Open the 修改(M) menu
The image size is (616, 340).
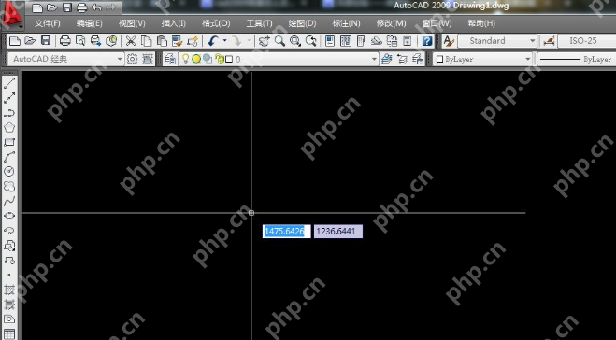(391, 23)
